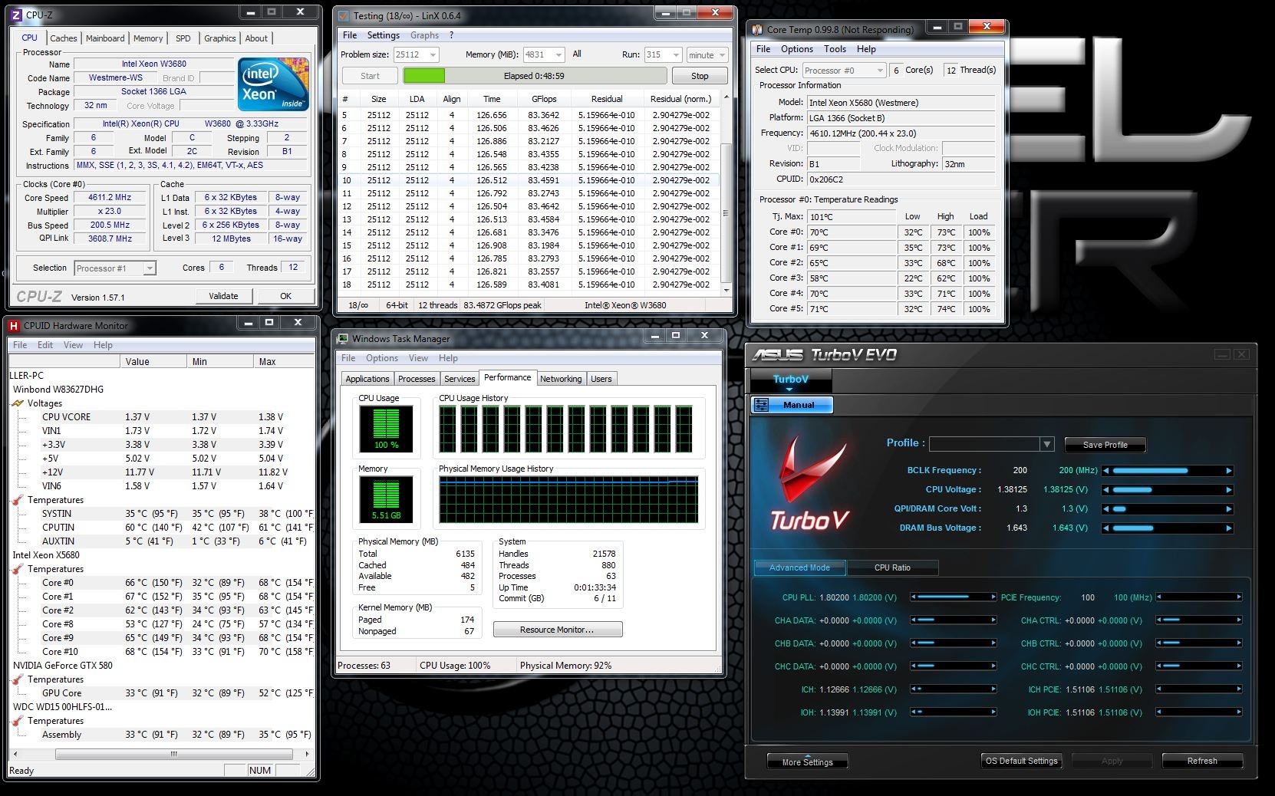
Task: Click the Intel Xeon logo in CPU-Z
Action: click(x=272, y=84)
